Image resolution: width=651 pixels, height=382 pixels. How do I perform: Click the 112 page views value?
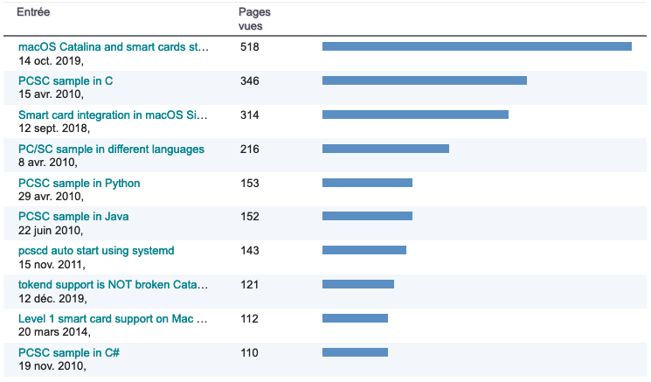tap(250, 319)
